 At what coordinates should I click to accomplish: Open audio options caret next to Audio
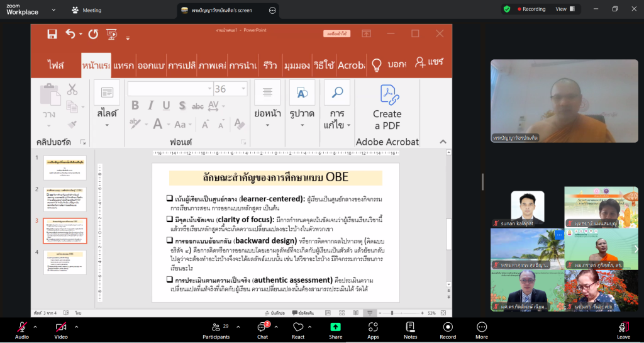coord(35,327)
